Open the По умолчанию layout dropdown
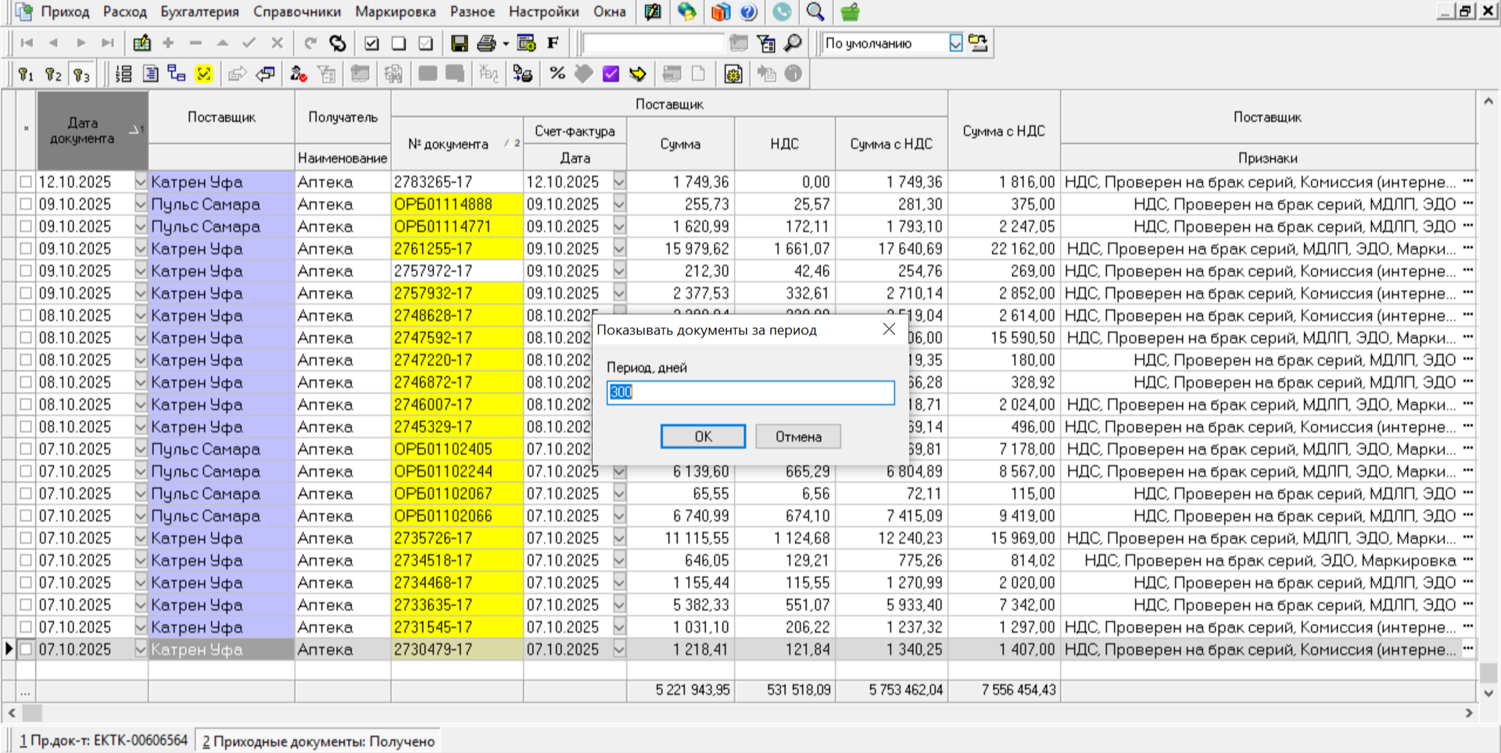 pos(955,43)
